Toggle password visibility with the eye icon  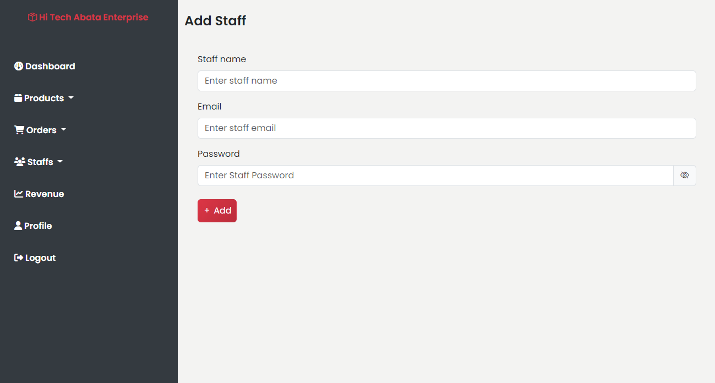click(x=684, y=176)
